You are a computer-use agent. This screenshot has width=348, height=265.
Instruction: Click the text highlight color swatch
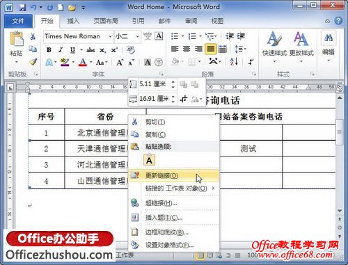65,62
